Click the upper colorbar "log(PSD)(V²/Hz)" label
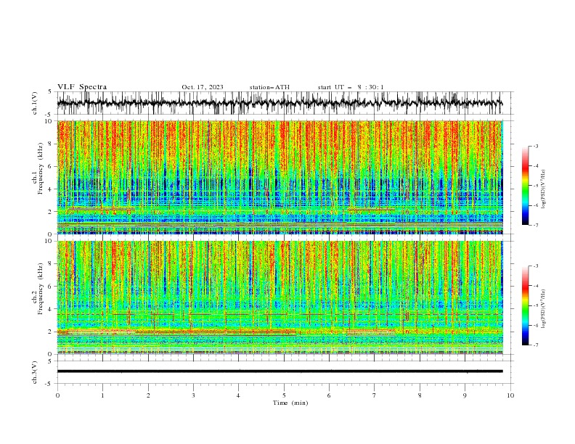The width and height of the screenshot is (575, 444). [544, 189]
